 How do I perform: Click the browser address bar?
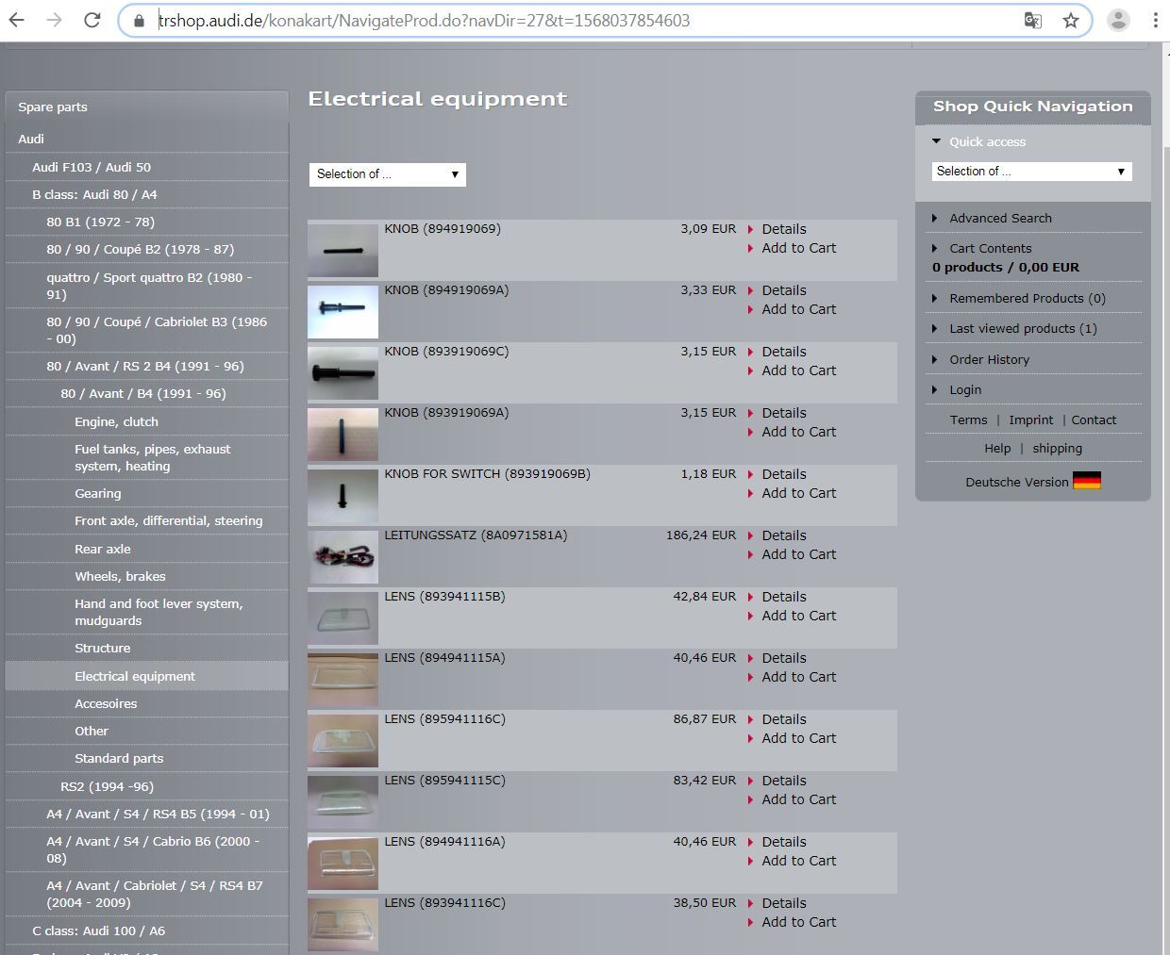tap(566, 21)
